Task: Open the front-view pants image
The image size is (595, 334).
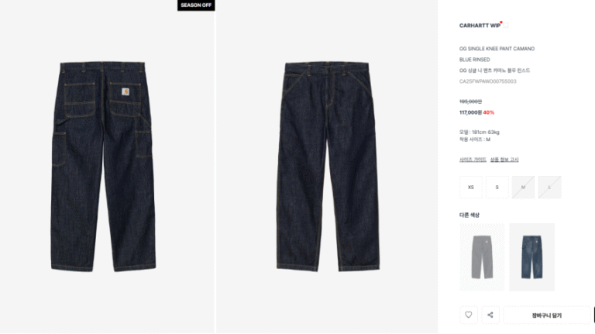Action: [328, 167]
